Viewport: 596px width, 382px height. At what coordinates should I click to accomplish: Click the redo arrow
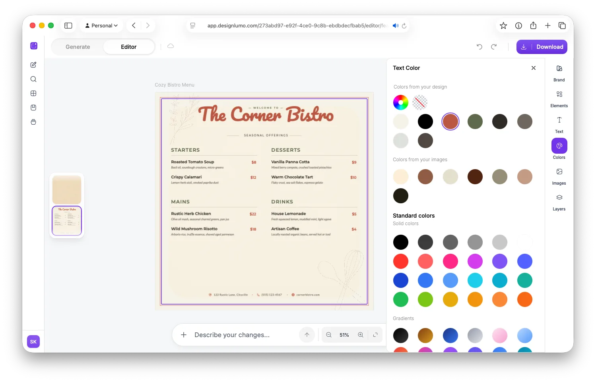tap(494, 47)
